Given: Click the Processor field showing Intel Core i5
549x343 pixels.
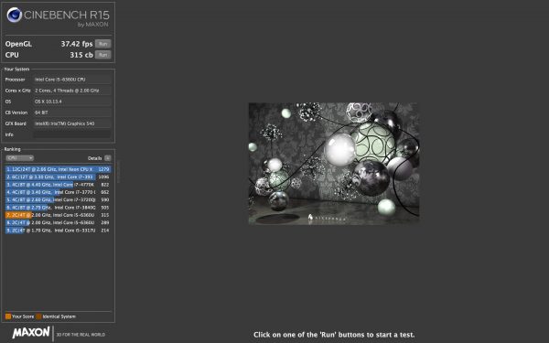Looking at the screenshot, I should [x=72, y=80].
